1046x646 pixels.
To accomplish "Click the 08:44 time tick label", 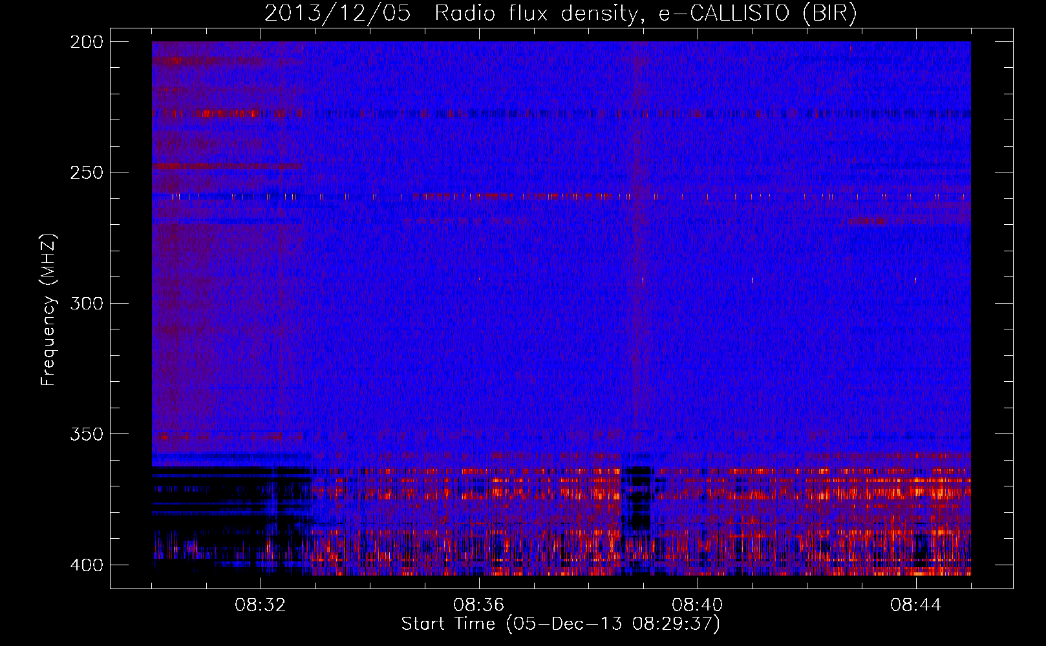I will point(916,605).
